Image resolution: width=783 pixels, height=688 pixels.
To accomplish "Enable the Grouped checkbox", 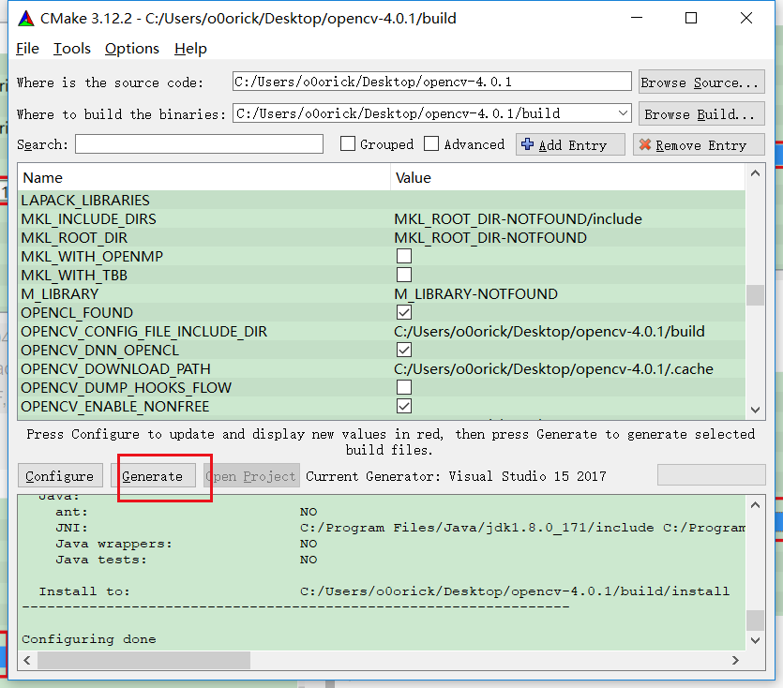I will [348, 143].
